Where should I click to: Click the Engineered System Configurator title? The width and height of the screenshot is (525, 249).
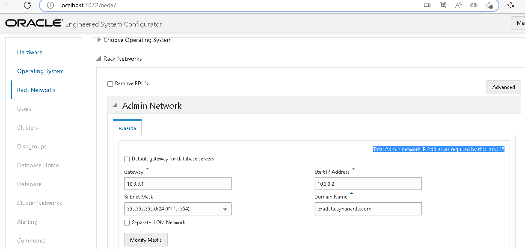point(113,24)
